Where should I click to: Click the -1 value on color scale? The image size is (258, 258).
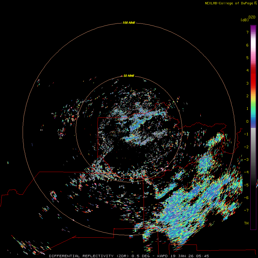coord(246,134)
